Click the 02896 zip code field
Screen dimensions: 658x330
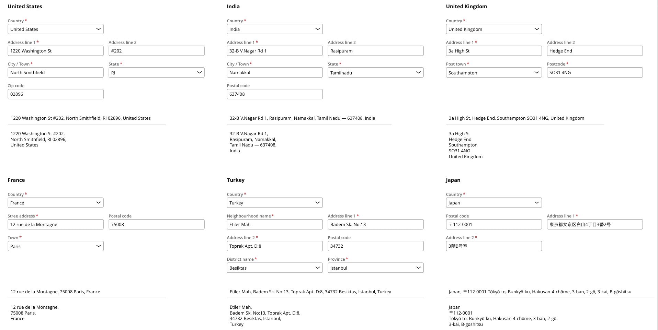[x=56, y=94]
